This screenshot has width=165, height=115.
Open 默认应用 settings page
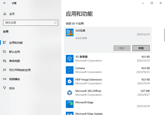[14, 52]
